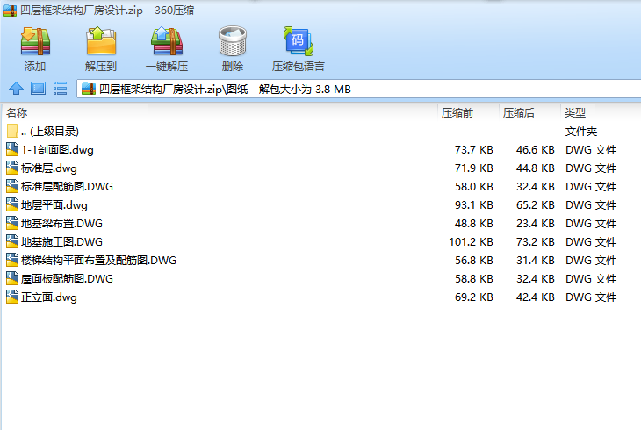Click the 添加 (Add) toolbar icon
The width and height of the screenshot is (641, 430).
(35, 41)
